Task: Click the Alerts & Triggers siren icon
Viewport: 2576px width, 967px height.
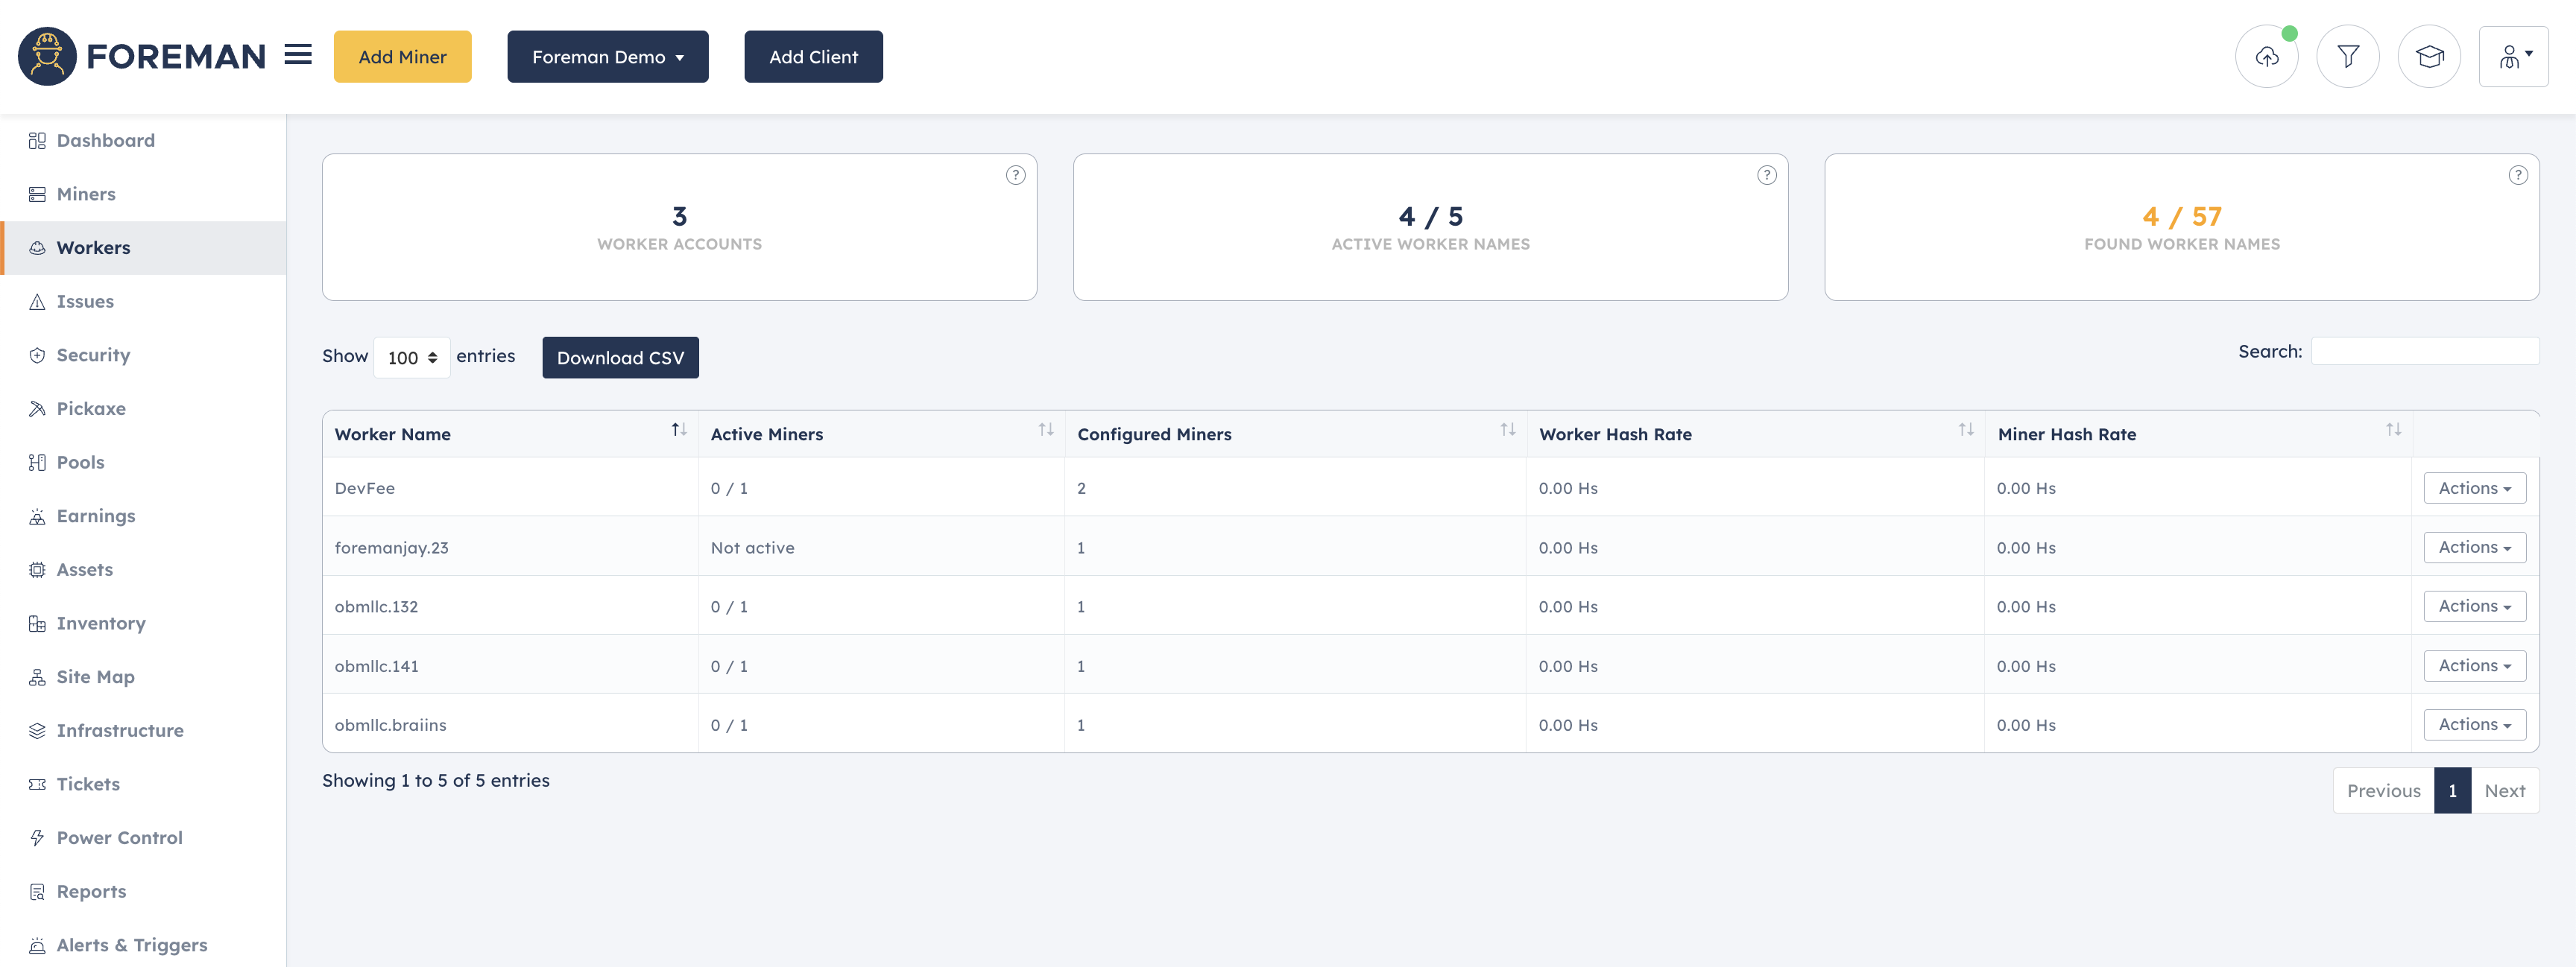Action: (x=37, y=946)
